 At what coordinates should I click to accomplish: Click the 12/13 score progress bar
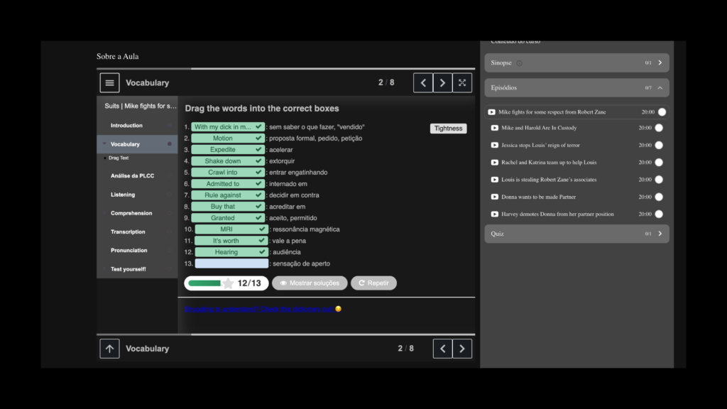226,283
